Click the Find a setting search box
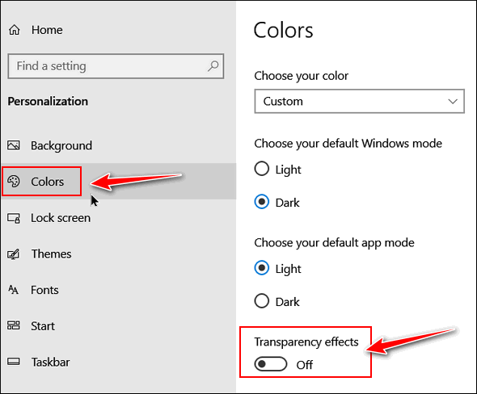 [x=116, y=66]
